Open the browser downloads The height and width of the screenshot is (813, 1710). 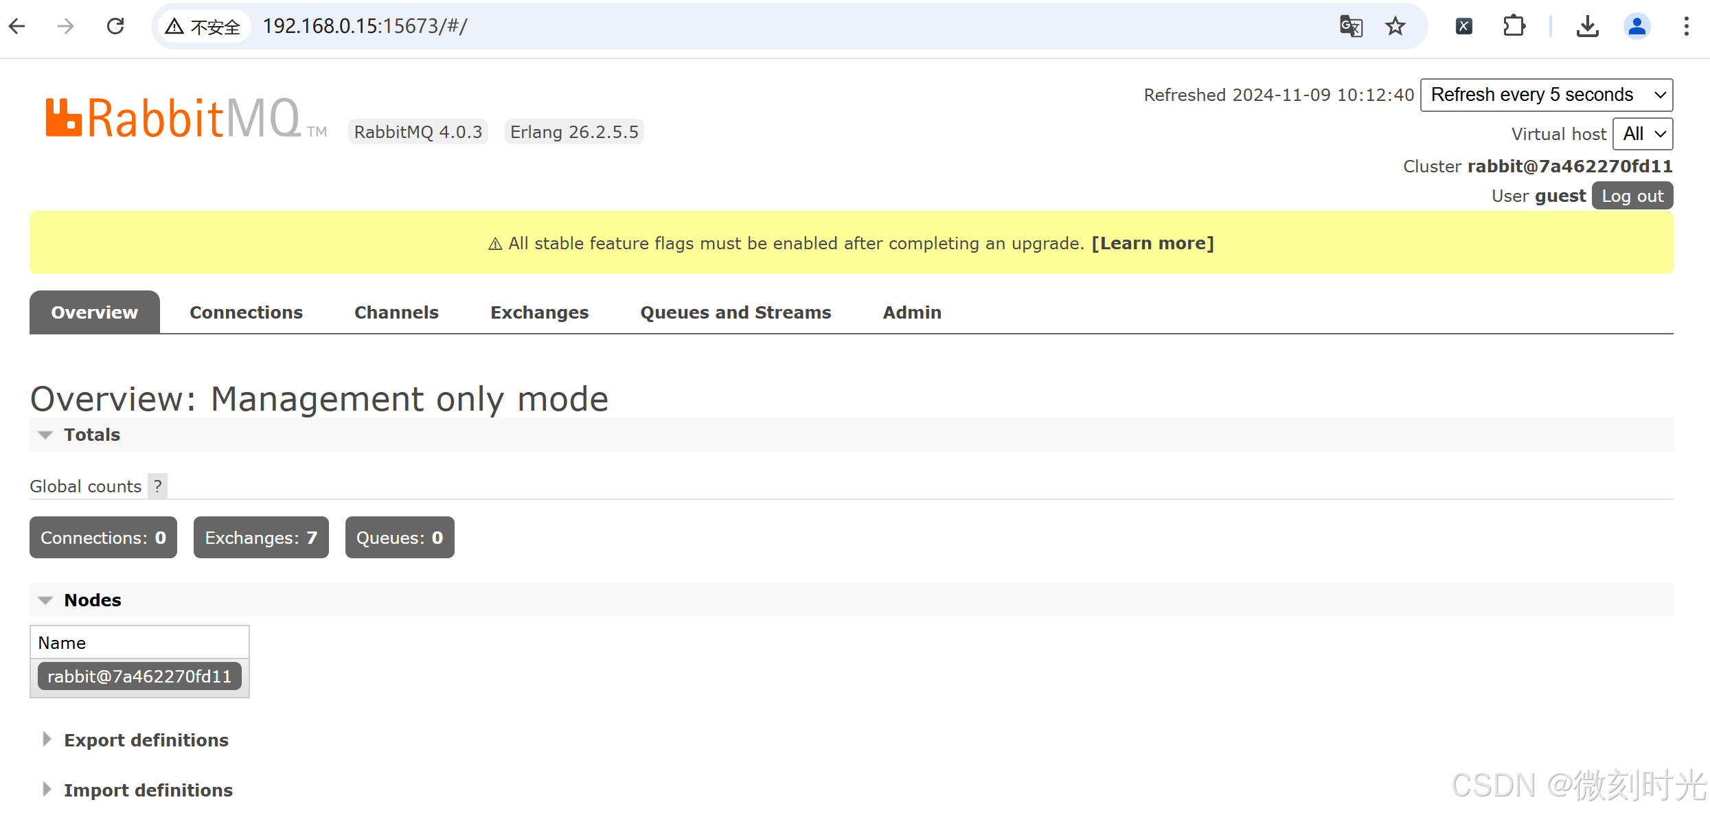pyautogui.click(x=1587, y=26)
